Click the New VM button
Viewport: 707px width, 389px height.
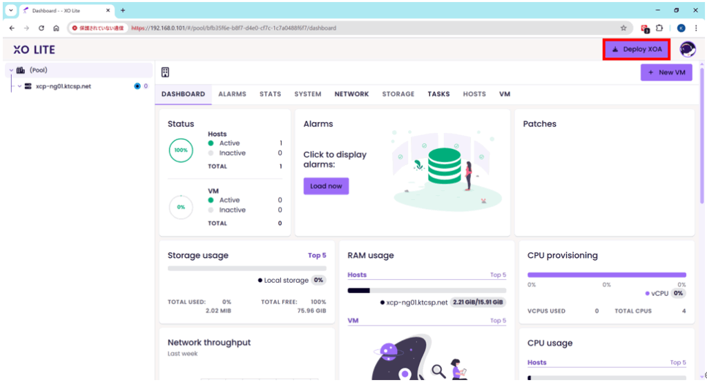(x=666, y=72)
